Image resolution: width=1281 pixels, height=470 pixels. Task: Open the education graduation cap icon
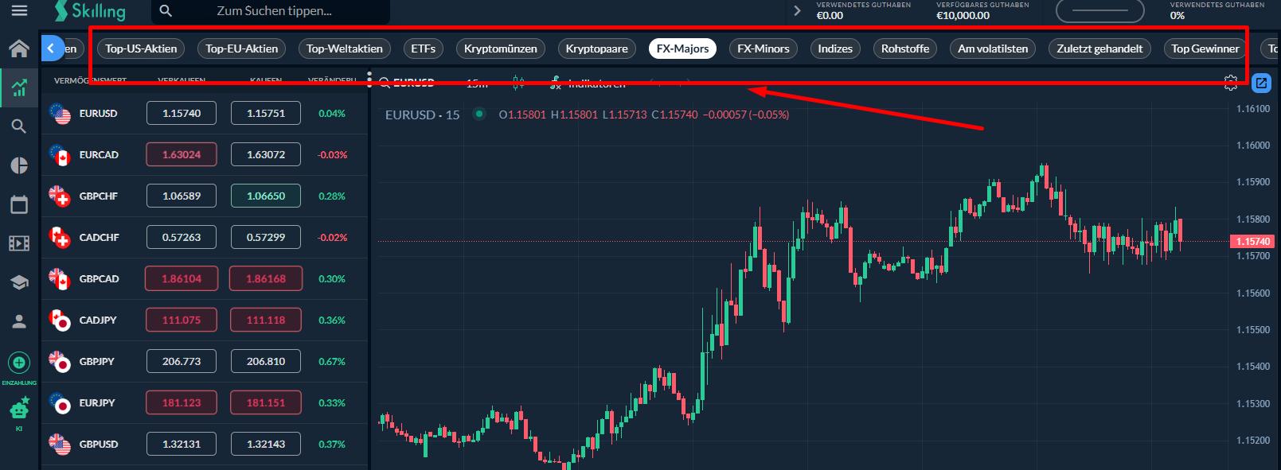pyautogui.click(x=19, y=282)
